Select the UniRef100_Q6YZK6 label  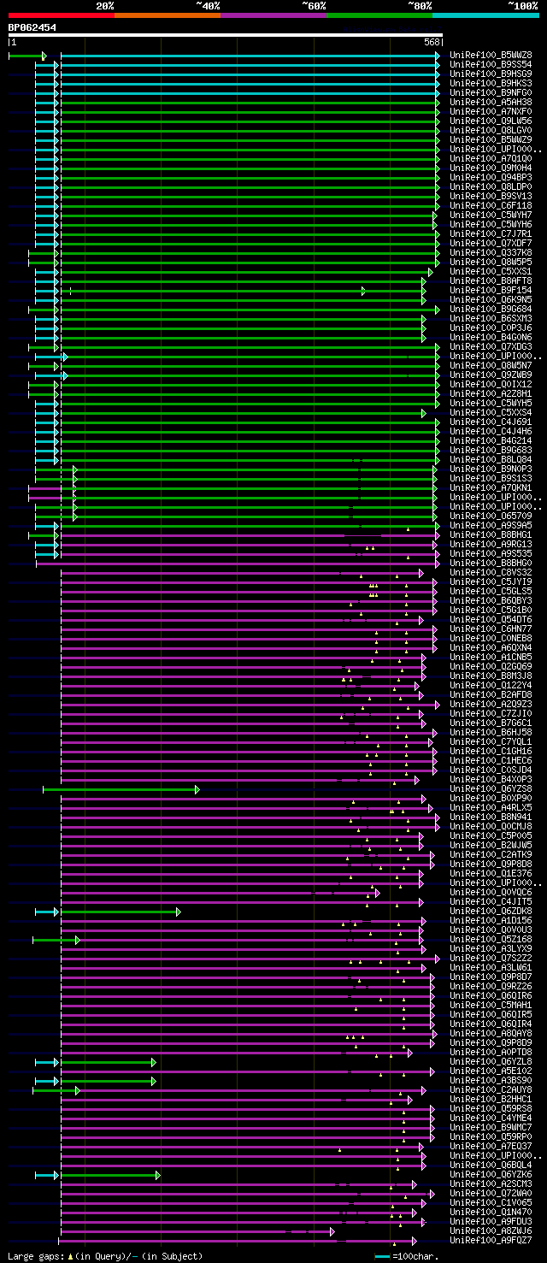(491, 1174)
